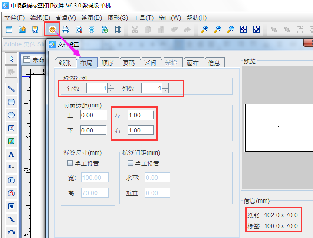Viewport: 313px width, 238px height.
Task: Increase the row count with up arrow
Action: (x=111, y=86)
